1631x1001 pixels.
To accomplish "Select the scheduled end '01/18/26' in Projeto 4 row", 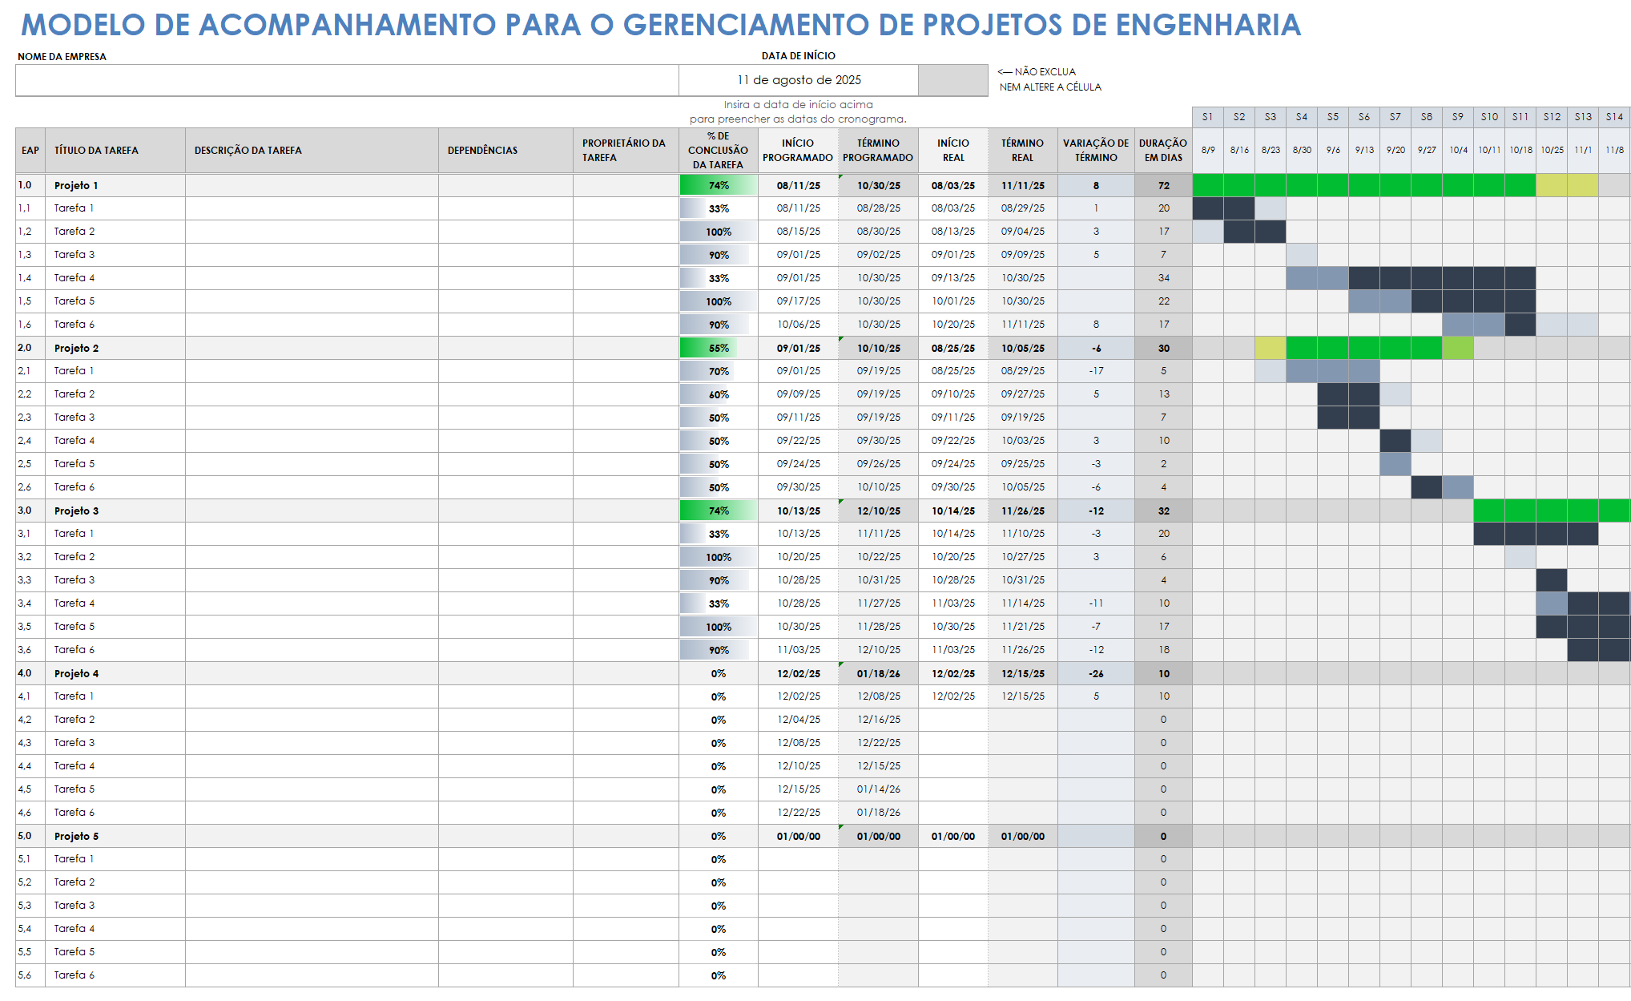I will (x=878, y=673).
